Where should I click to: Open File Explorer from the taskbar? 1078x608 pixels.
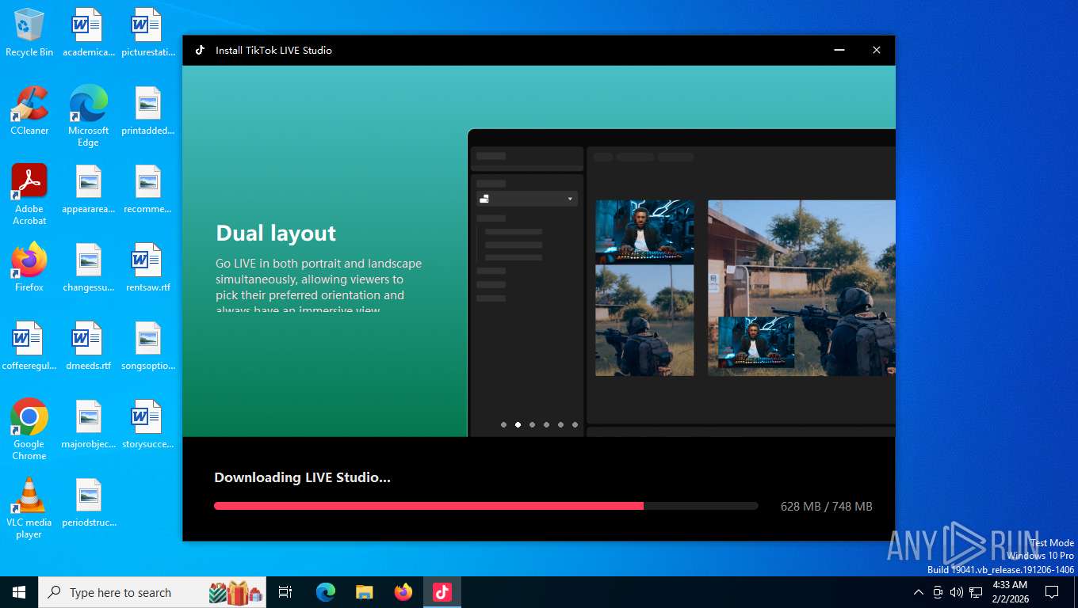point(365,592)
